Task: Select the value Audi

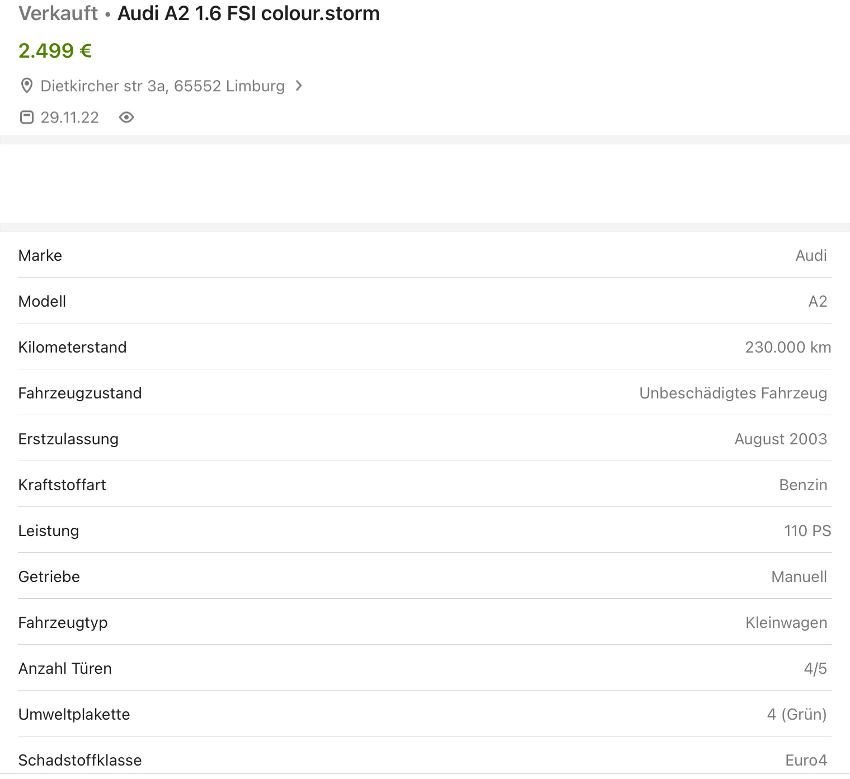Action: point(811,255)
